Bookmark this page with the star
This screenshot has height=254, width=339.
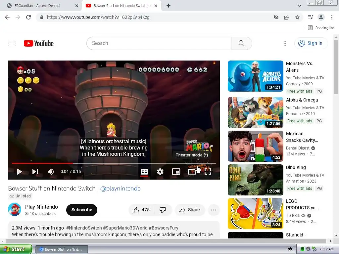pos(297,17)
